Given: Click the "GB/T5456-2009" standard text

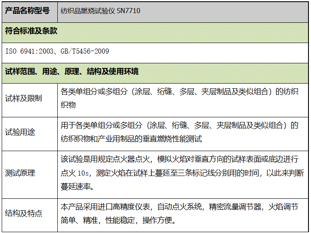Looking at the screenshot, I should pyautogui.click(x=86, y=51).
